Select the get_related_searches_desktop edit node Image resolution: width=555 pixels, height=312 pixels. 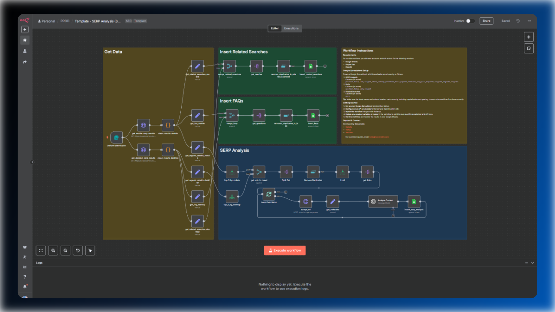198,221
